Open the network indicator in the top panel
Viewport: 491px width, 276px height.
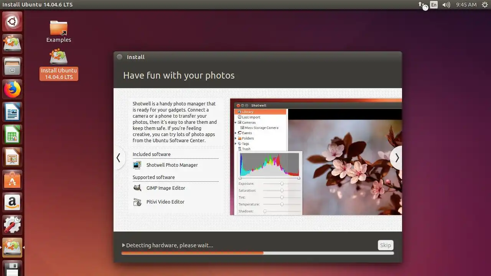click(x=422, y=5)
